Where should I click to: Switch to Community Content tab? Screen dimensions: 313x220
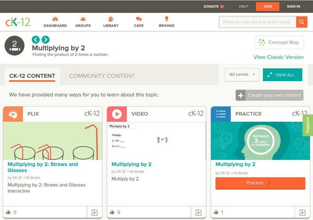pyautogui.click(x=102, y=76)
